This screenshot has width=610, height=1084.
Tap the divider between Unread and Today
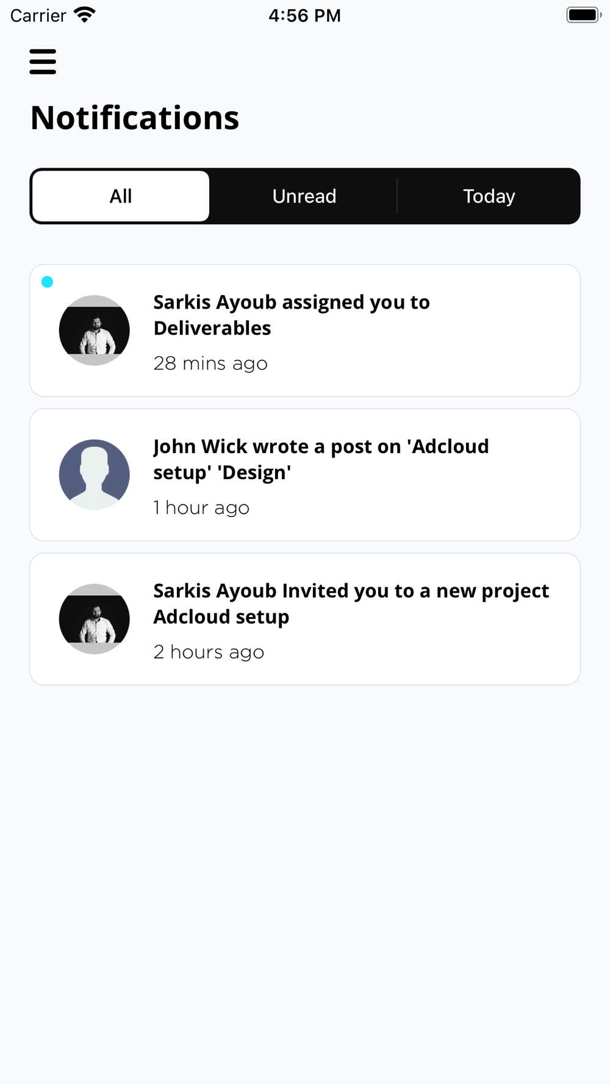(397, 196)
